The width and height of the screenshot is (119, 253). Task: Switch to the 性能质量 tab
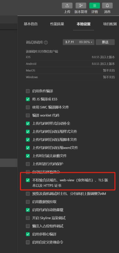click(57, 24)
